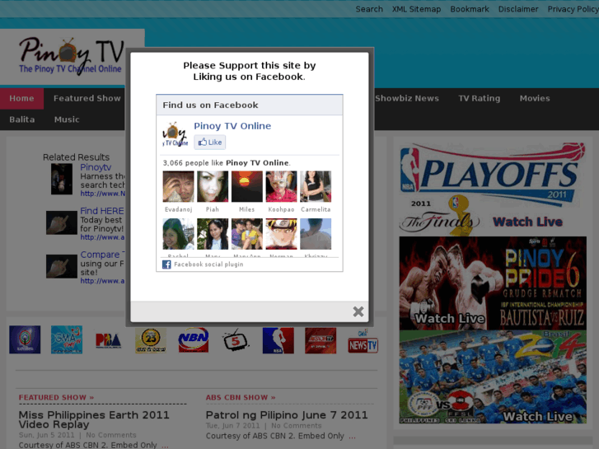The width and height of the screenshot is (599, 449).
Task: Open the Find HERE related result link
Action: (102, 211)
